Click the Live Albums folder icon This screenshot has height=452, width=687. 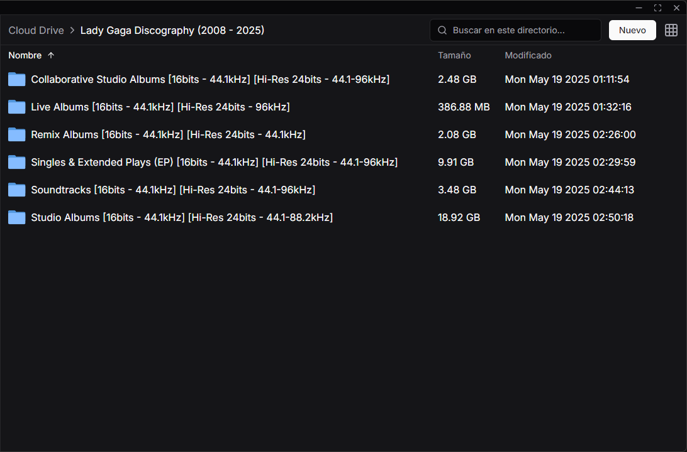(x=16, y=107)
